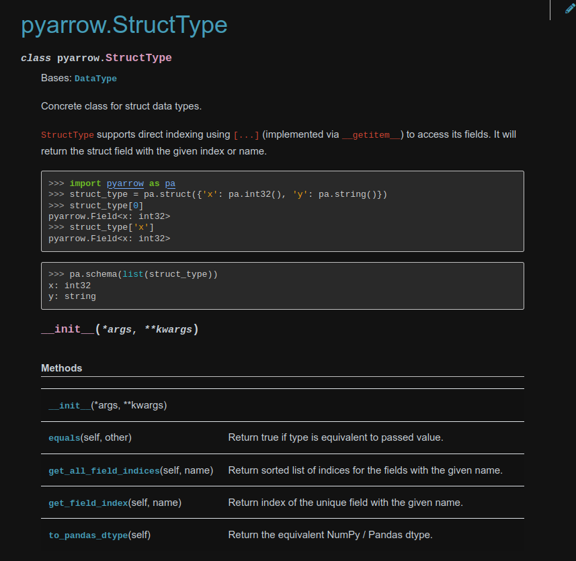Viewport: 576px width, 561px height.
Task: Click the pencil edit icon
Action: coord(570,8)
